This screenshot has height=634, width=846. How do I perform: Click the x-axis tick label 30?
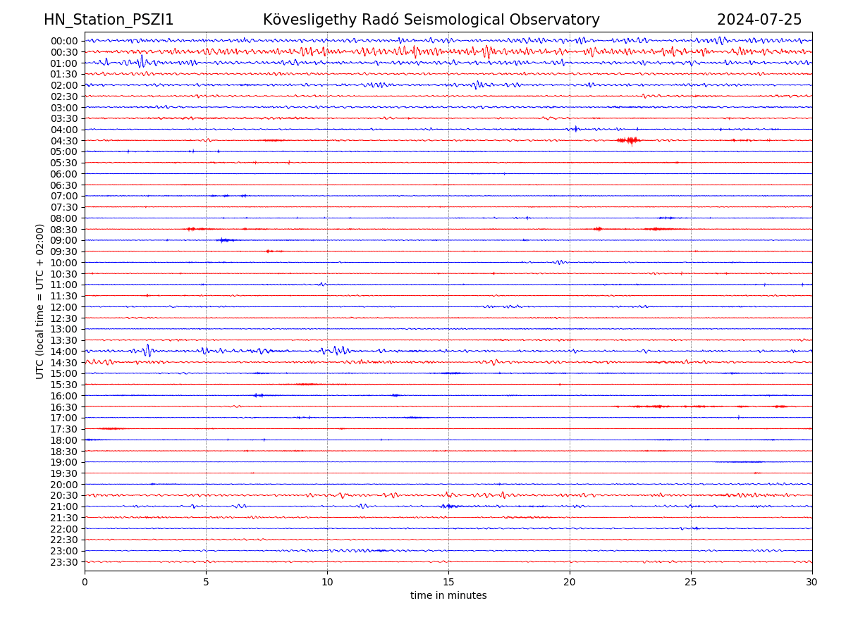click(x=812, y=583)
